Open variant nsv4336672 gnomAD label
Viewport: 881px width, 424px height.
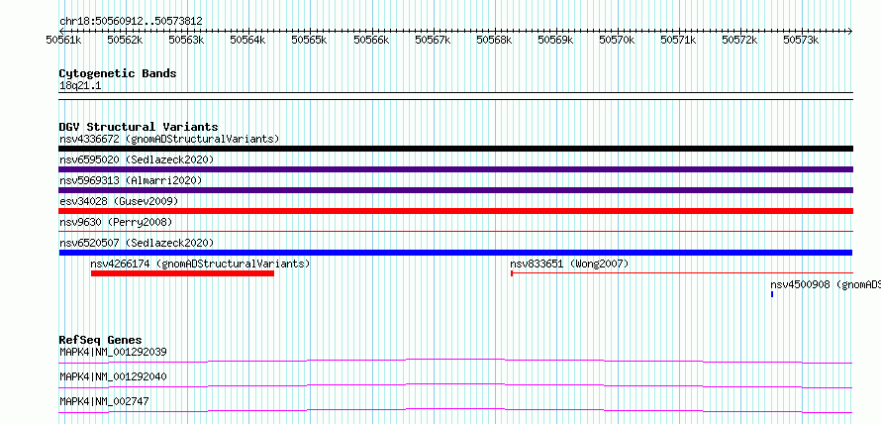(169, 139)
